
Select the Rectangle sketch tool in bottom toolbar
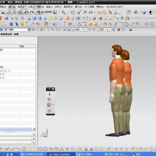(x=40, y=149)
